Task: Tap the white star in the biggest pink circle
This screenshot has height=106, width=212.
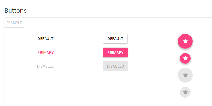Action: (185, 41)
